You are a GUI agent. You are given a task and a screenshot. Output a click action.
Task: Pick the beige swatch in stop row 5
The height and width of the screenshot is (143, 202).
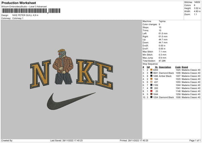(x=151, y=82)
